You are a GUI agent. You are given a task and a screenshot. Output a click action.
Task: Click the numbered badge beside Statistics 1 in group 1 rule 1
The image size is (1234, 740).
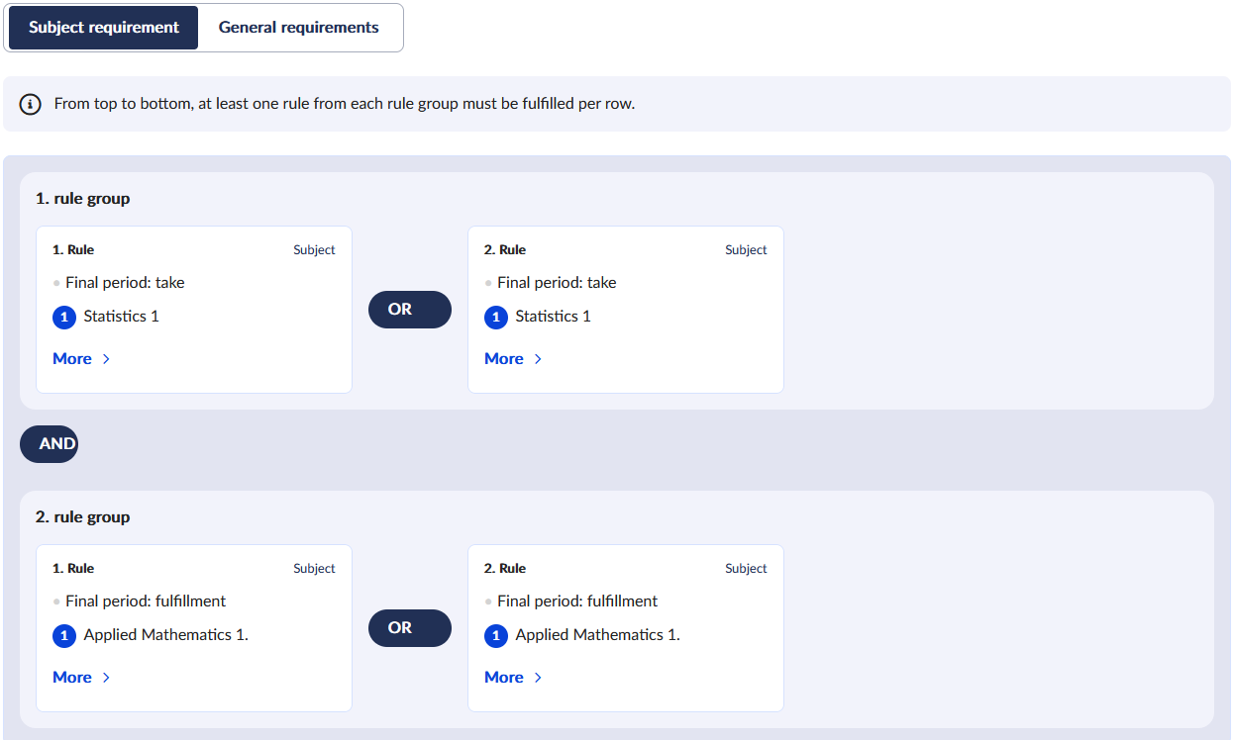[x=64, y=318]
